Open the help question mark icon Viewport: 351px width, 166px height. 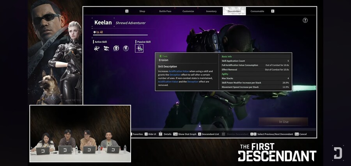tap(305, 20)
